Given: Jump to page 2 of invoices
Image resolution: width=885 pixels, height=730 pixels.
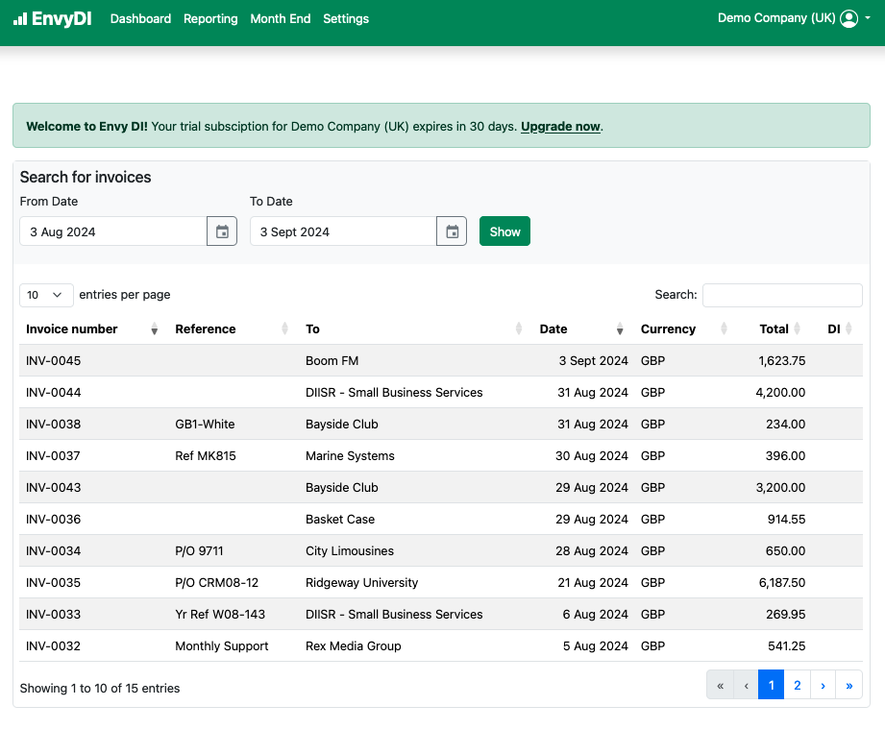Looking at the screenshot, I should 797,685.
